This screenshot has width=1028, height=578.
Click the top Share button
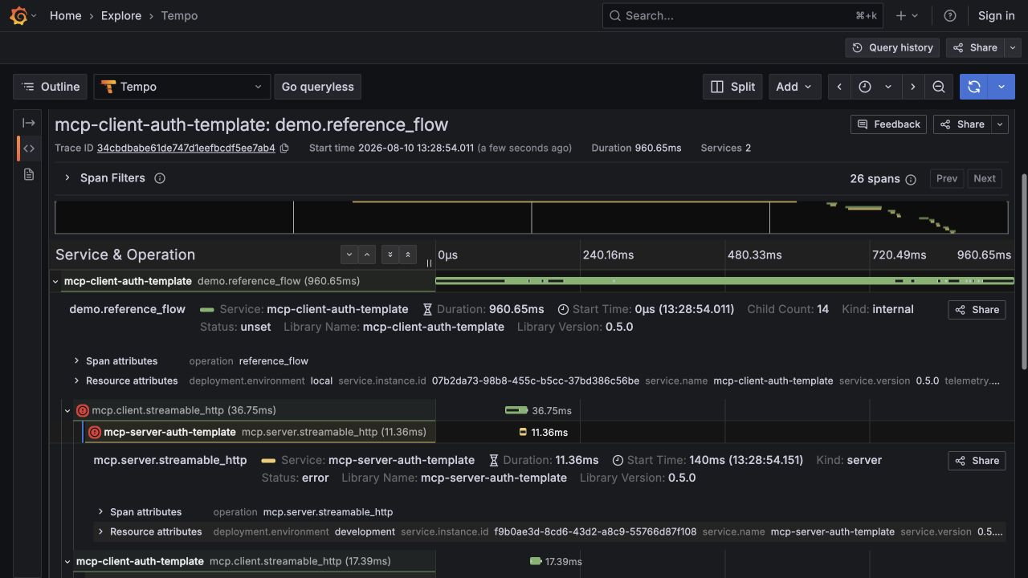[x=975, y=48]
